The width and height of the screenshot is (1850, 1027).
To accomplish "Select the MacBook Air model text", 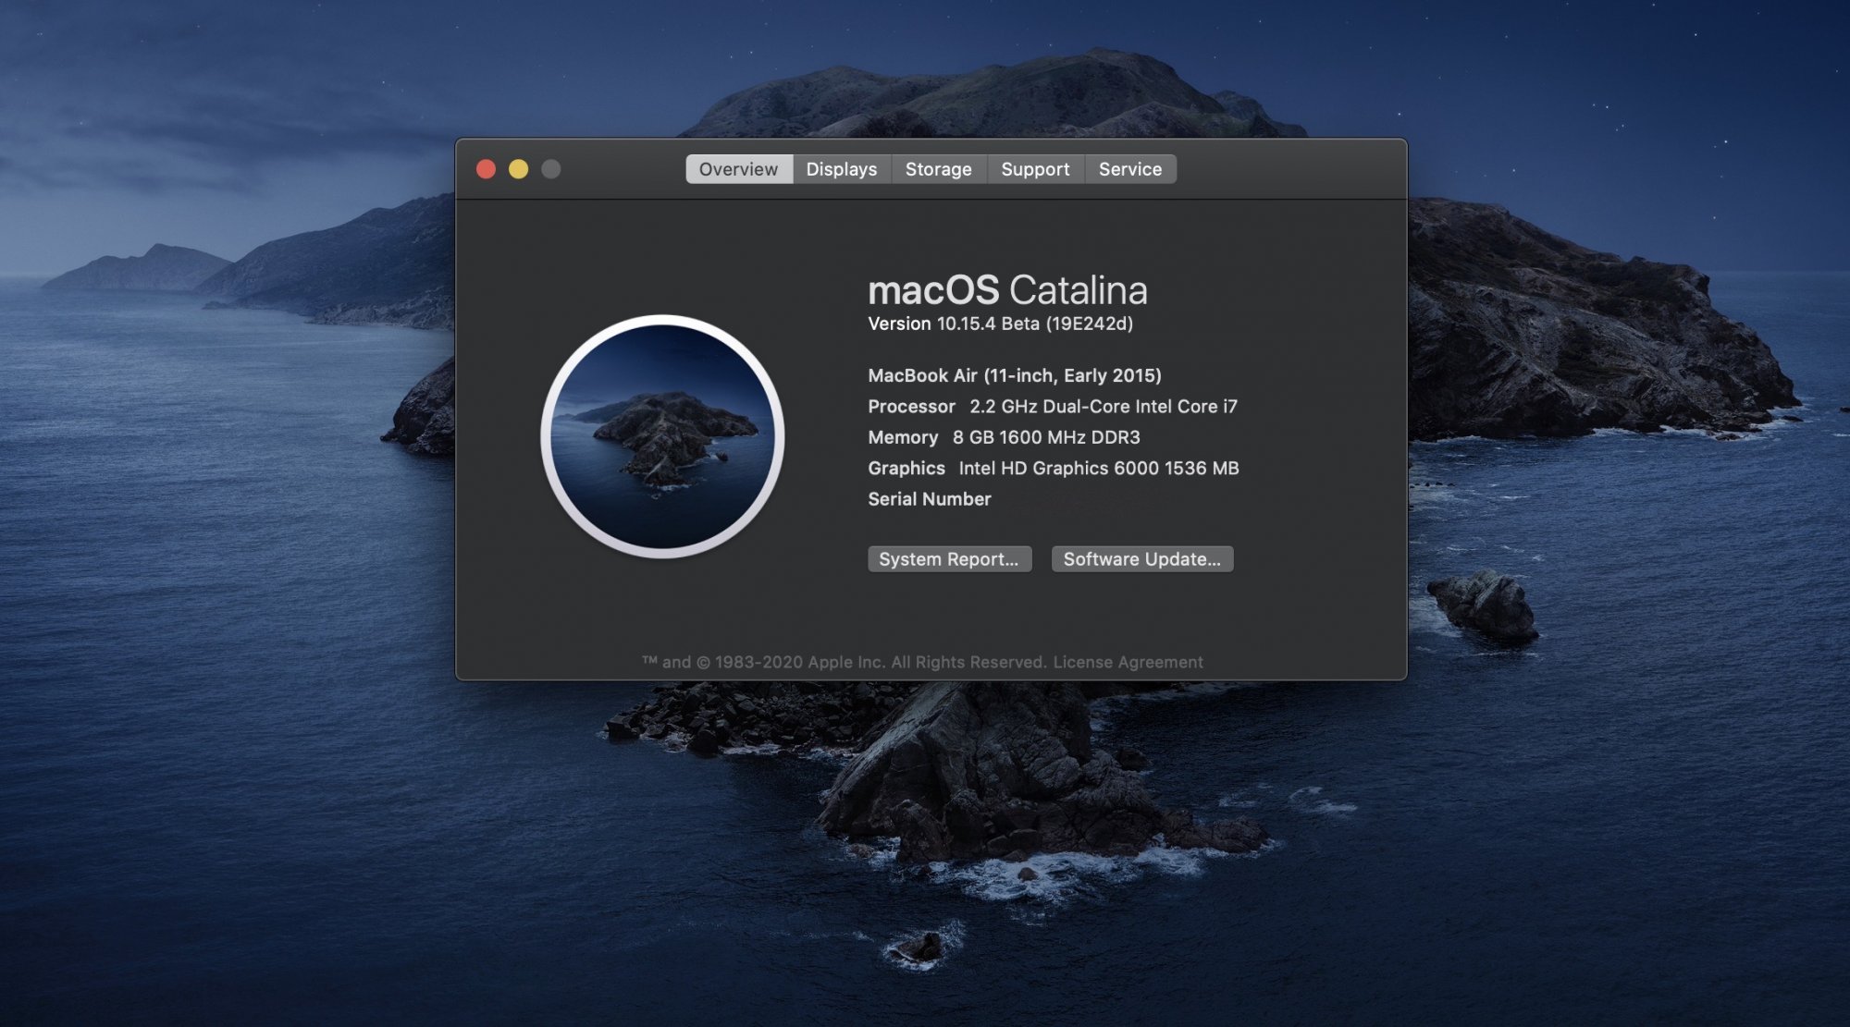I will [x=1015, y=375].
